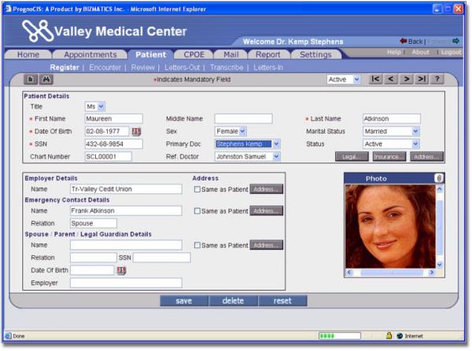Open calendar picker beside patient Date Of Birth

pyautogui.click(x=136, y=131)
